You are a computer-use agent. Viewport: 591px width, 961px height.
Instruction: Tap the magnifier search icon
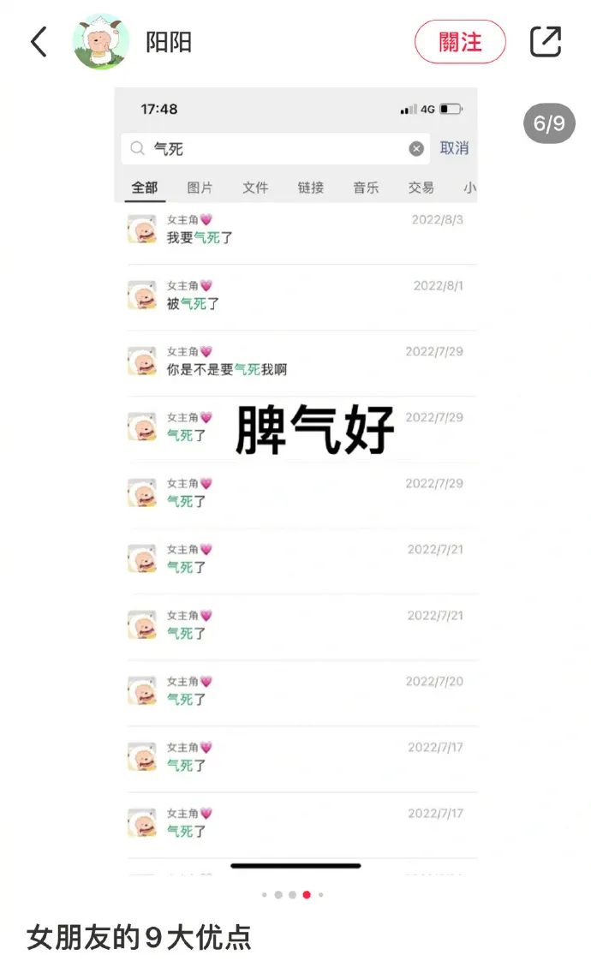pyautogui.click(x=137, y=148)
